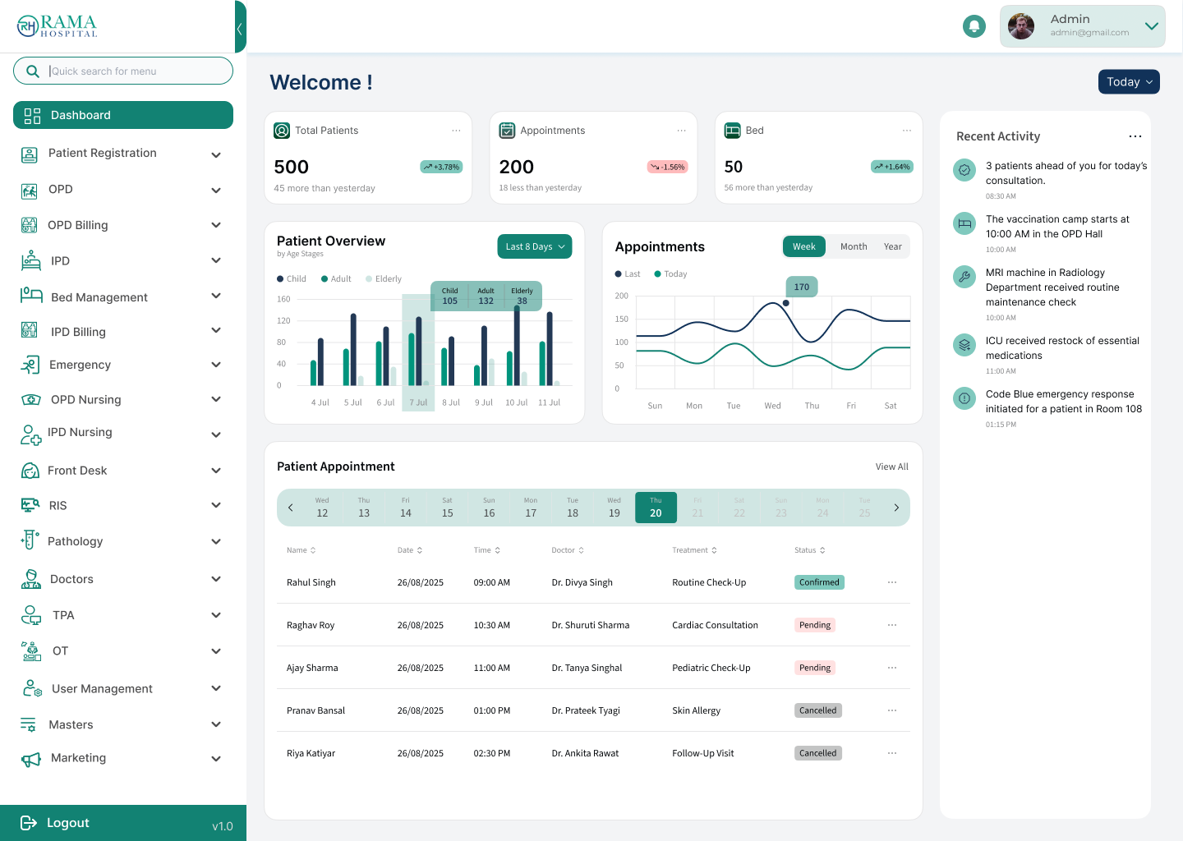Click the Emergency running-person icon
Image resolution: width=1183 pixels, height=841 pixels.
click(x=30, y=365)
